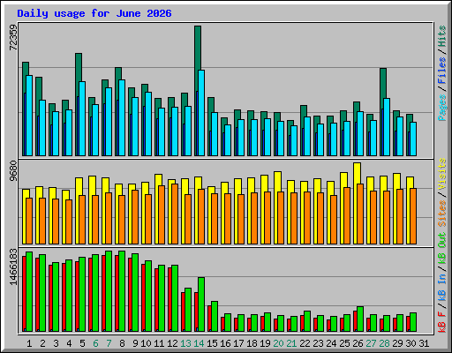This screenshot has width=452, height=353.
Task: Click the green weekend day 13 label
Action: [185, 343]
